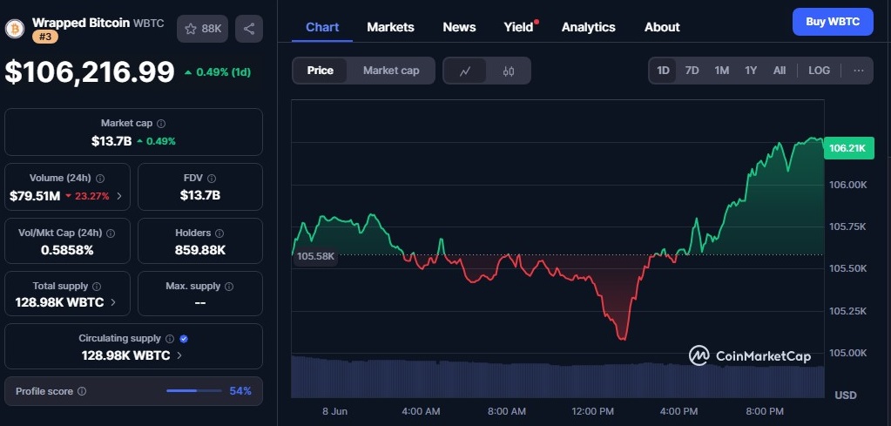This screenshot has width=891, height=426.
Task: Click the 105.50K price axis label
Action: [847, 268]
